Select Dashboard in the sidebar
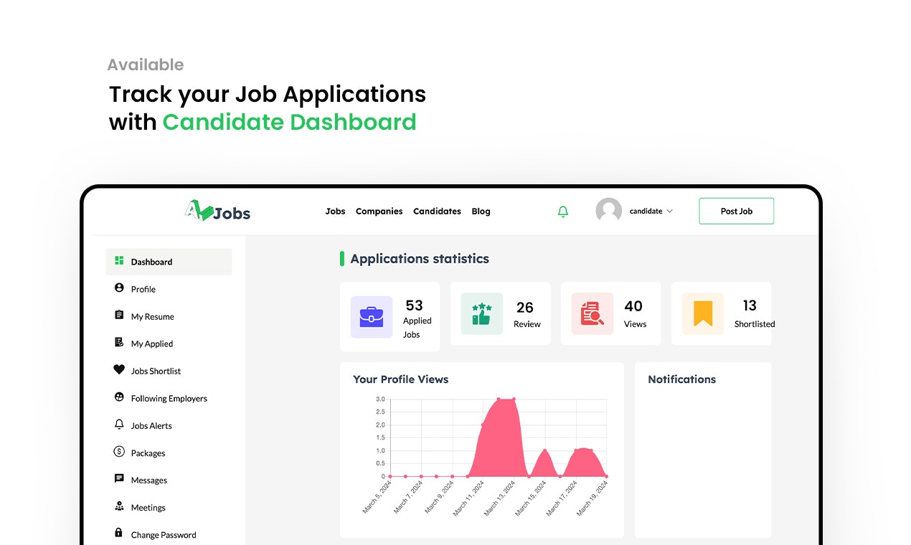This screenshot has width=911, height=545. tap(169, 262)
